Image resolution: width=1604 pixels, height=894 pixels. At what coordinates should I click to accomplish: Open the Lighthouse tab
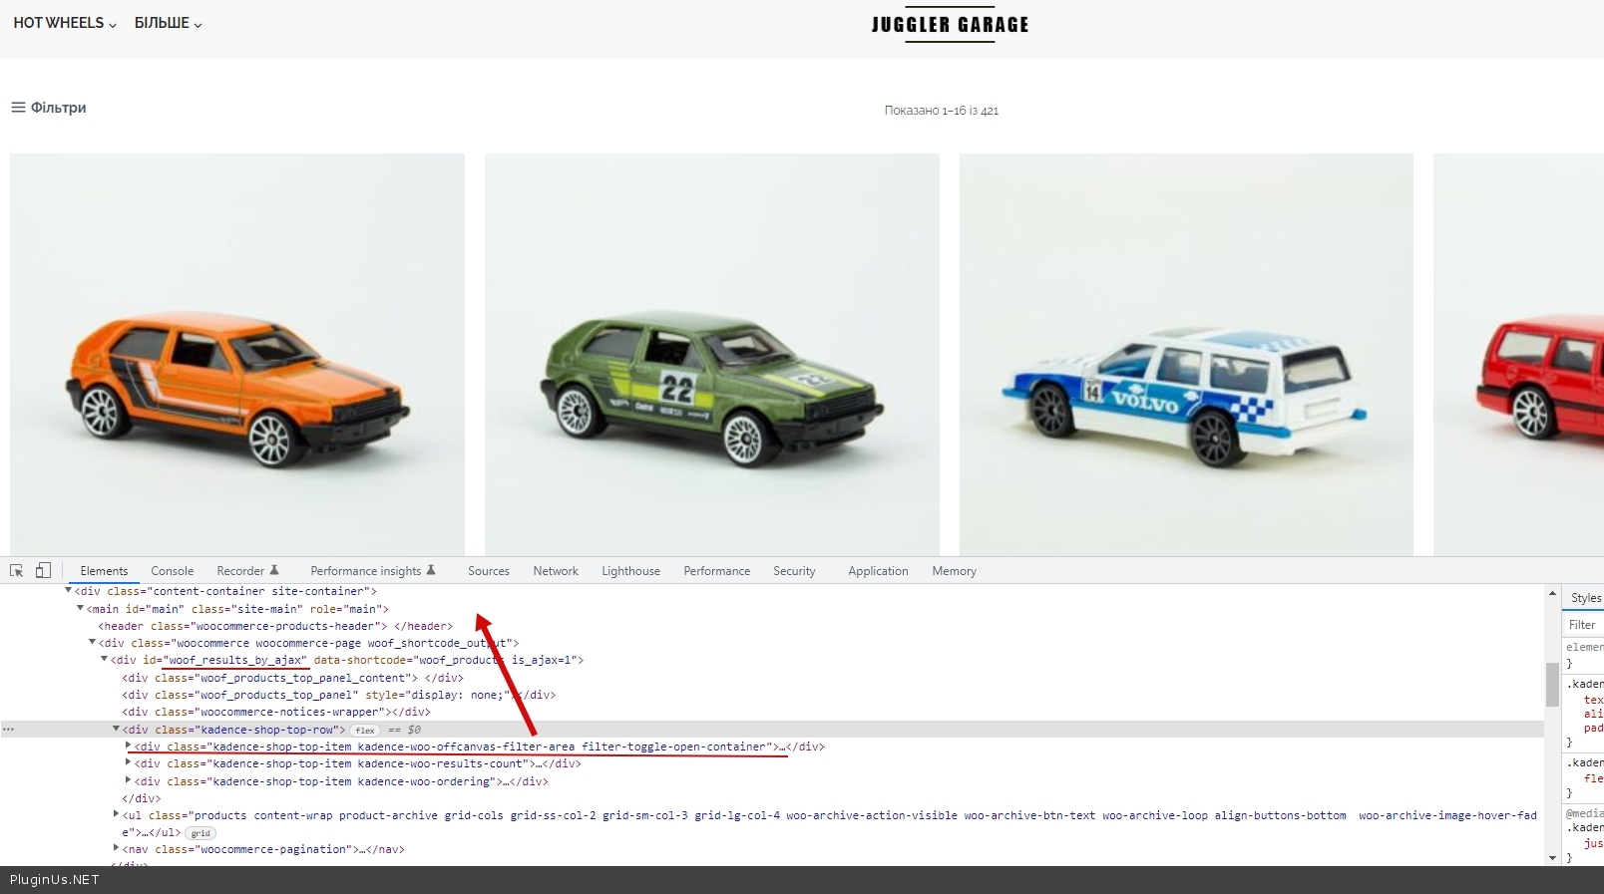(630, 571)
